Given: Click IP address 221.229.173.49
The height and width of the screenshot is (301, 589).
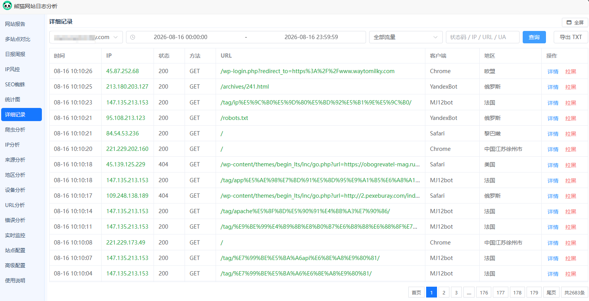Looking at the screenshot, I should [126, 243].
